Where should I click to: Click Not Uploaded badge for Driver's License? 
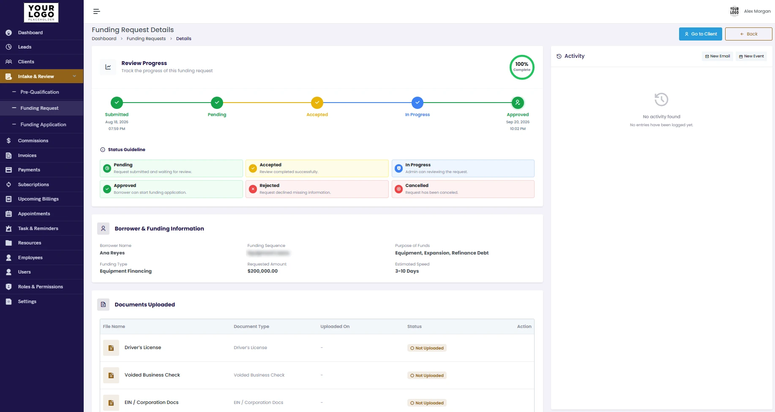(427, 348)
